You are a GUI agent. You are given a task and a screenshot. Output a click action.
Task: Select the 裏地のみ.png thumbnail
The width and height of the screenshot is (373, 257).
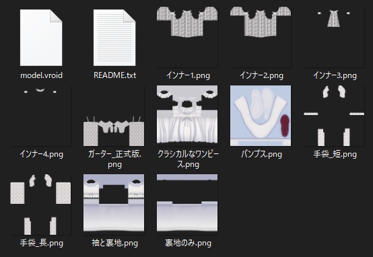tap(187, 205)
